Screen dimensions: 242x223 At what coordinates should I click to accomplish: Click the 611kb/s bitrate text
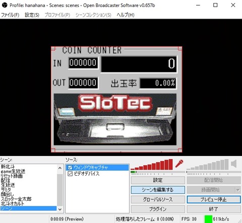pyautogui.click(x=221, y=219)
